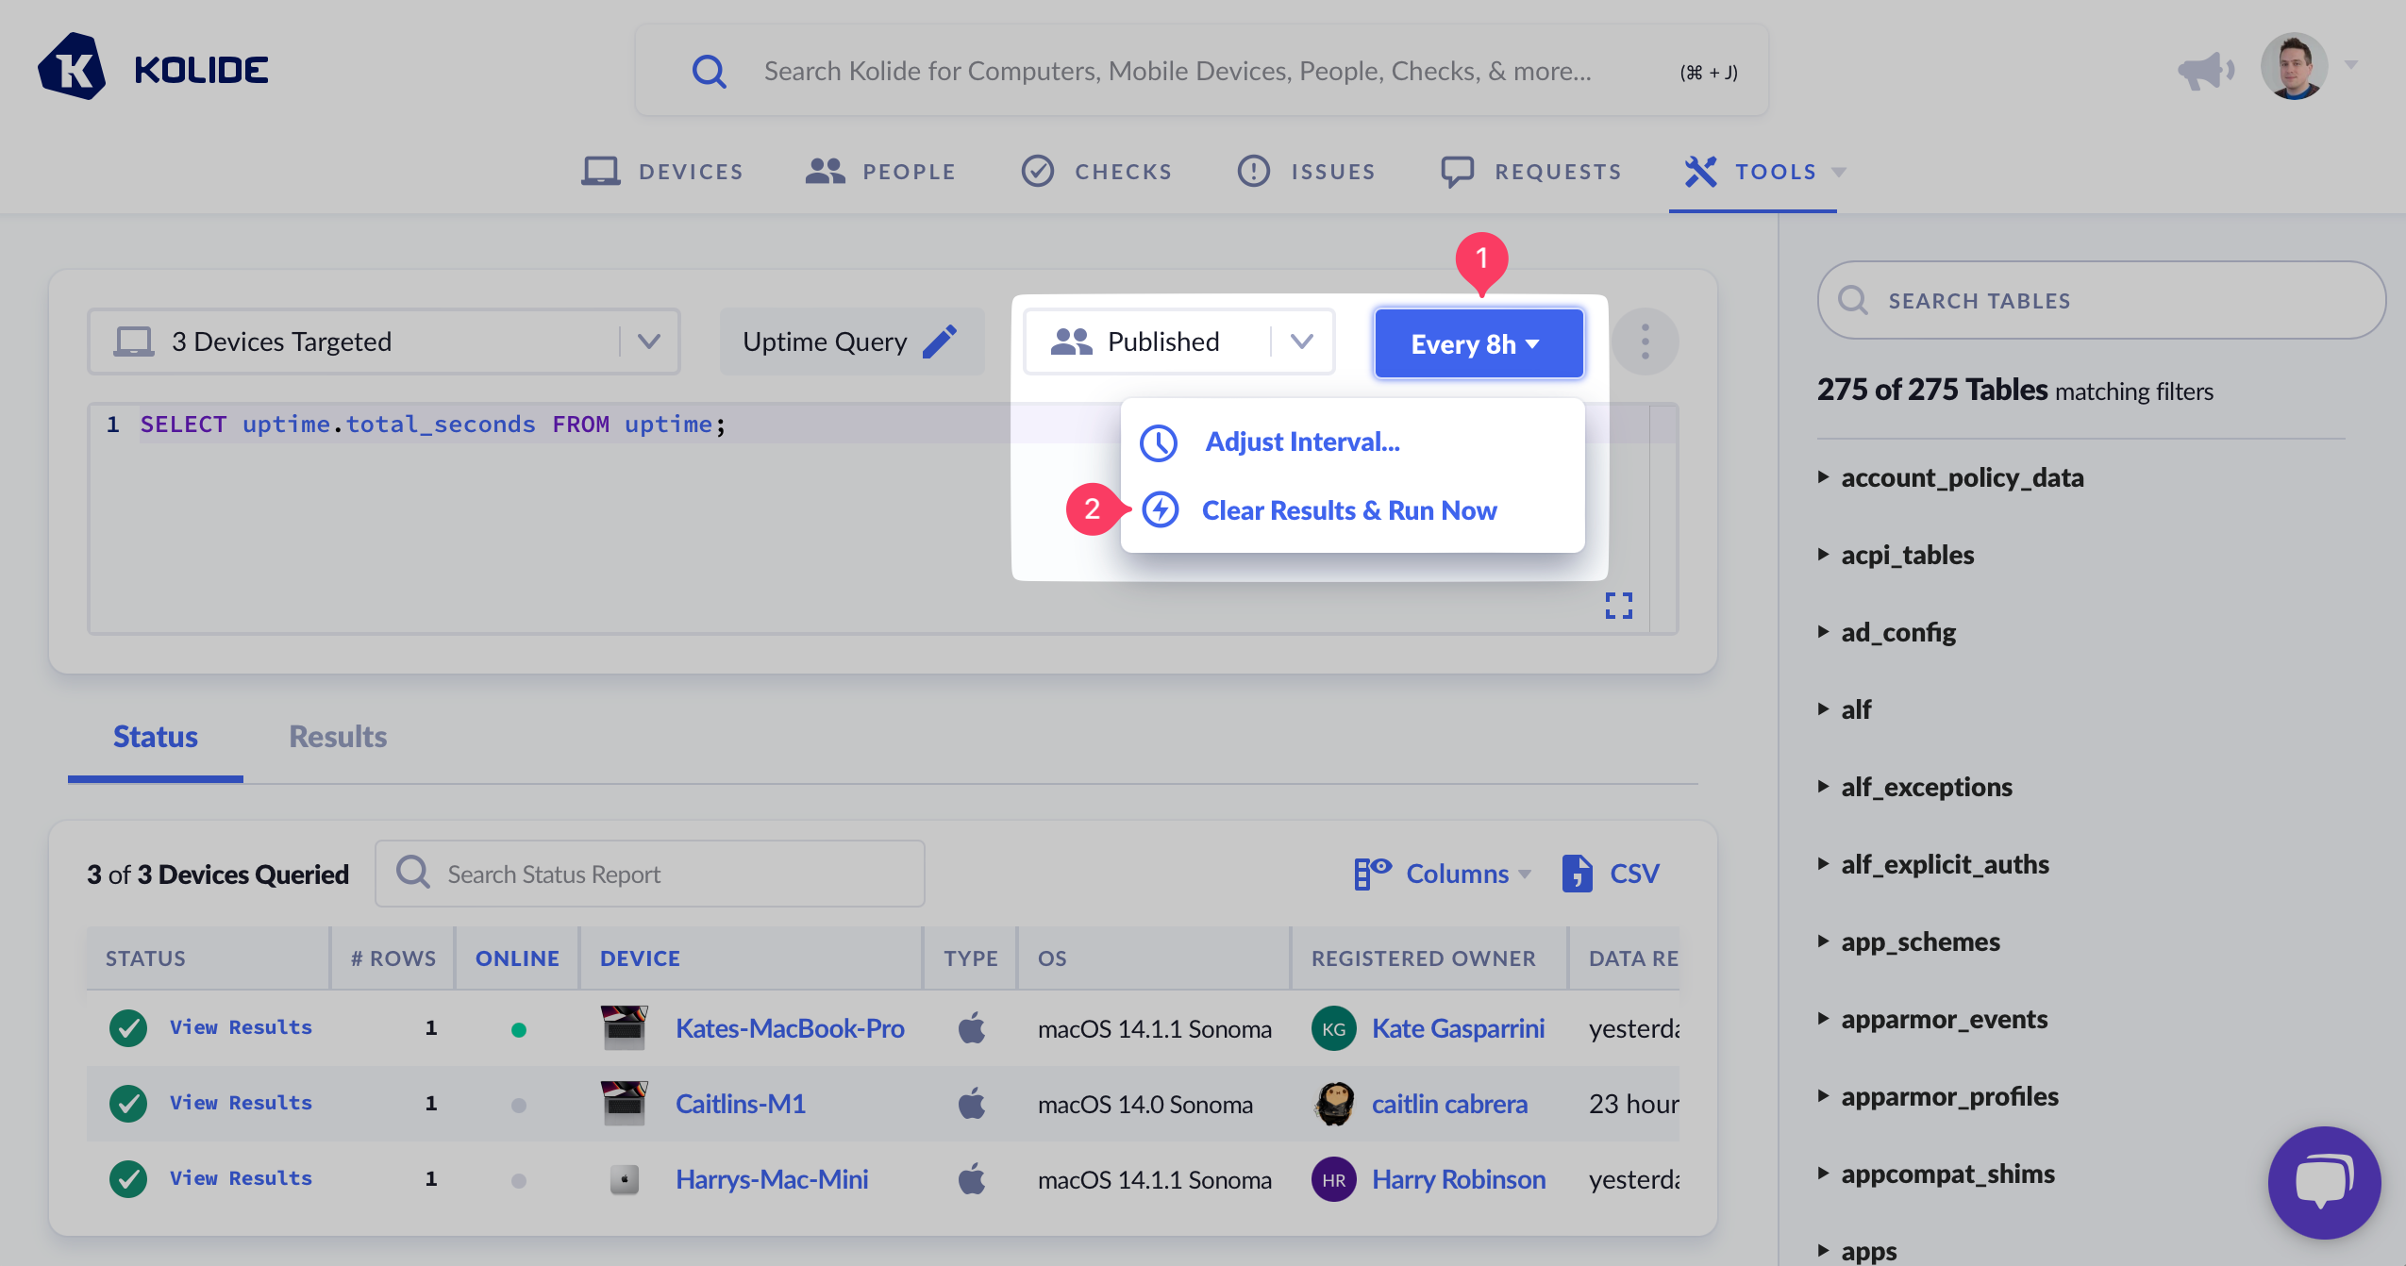2406x1266 pixels.
Task: Switch to the Results tab
Action: coord(337,737)
